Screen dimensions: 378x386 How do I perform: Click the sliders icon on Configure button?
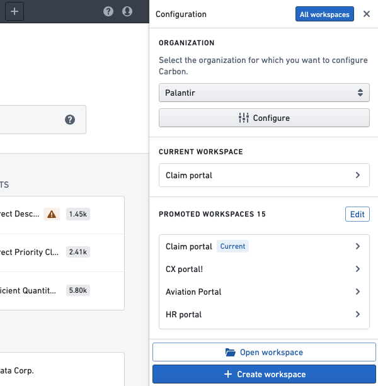coord(244,118)
